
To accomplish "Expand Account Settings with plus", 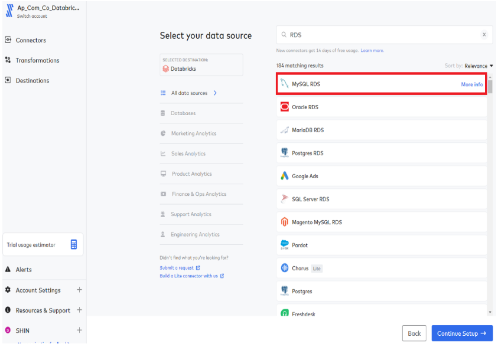I will click(79, 290).
